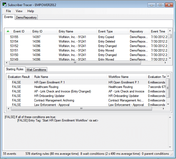Click the 55 events status bar entry

click(x=10, y=154)
